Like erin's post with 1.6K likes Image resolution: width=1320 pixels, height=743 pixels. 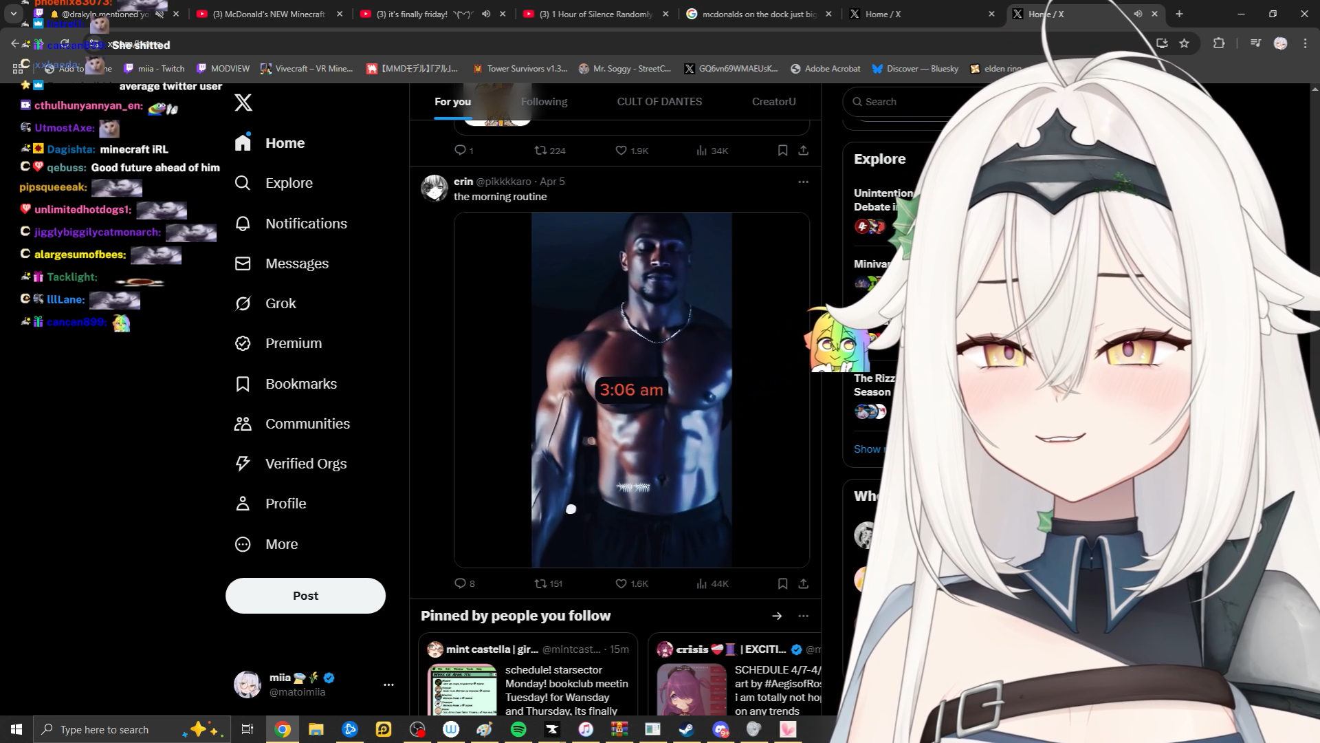click(x=621, y=583)
